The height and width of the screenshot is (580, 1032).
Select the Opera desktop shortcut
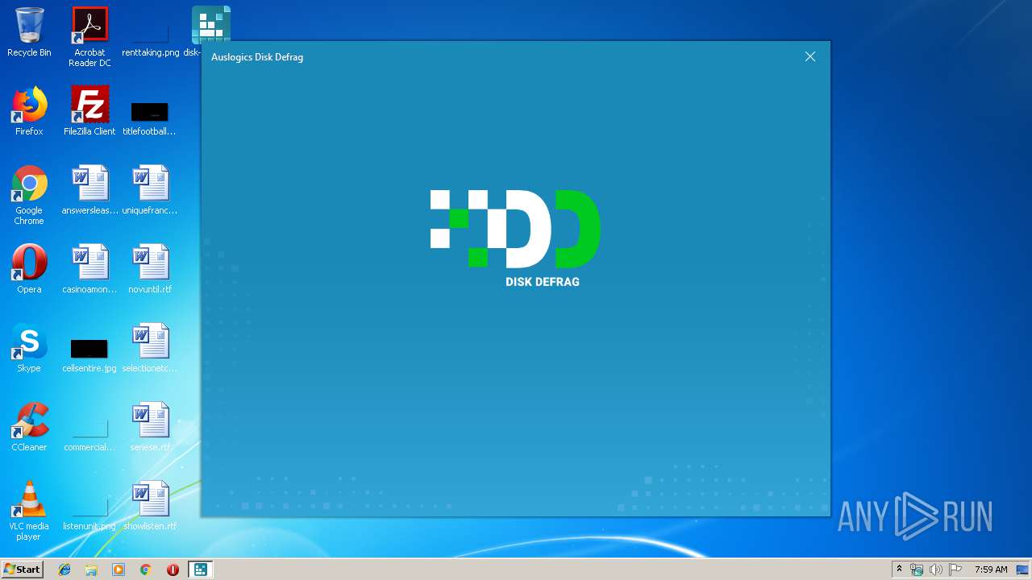29,269
